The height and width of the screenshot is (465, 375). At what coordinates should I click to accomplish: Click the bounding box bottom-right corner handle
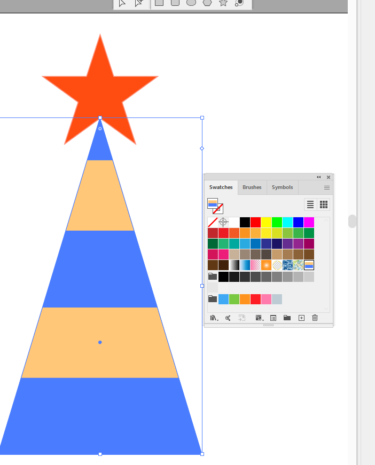[x=202, y=454]
